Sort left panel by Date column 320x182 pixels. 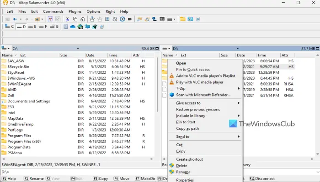(x=96, y=55)
